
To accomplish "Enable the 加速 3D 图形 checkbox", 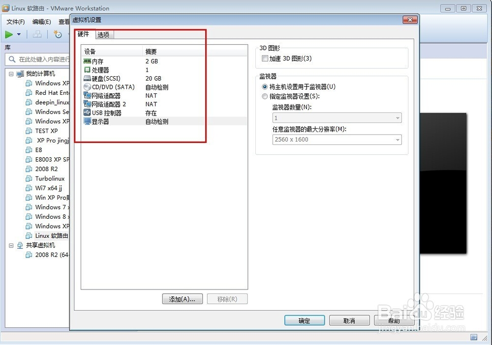I will 265,58.
